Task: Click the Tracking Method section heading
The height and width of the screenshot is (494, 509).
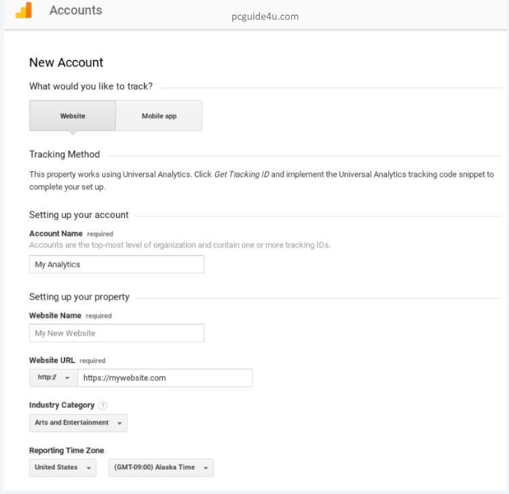Action: (64, 154)
